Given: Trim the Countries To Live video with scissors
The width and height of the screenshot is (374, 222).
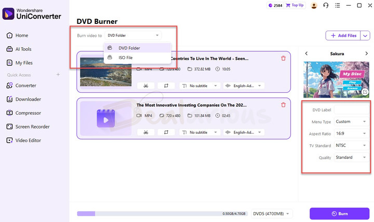Looking at the screenshot, I should [x=146, y=86].
